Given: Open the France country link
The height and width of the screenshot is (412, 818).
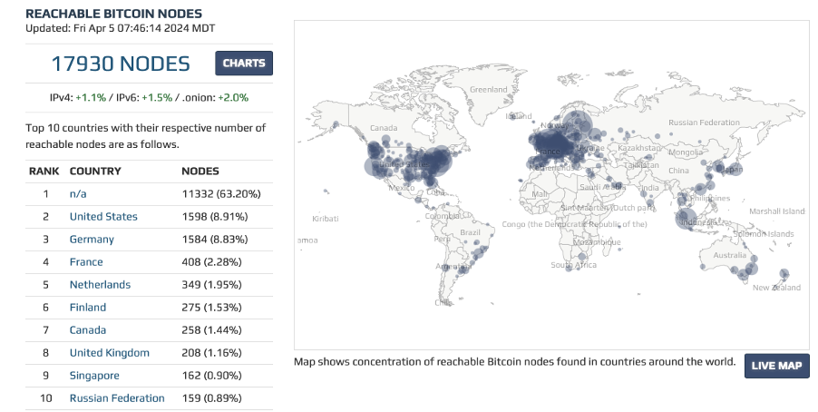Looking at the screenshot, I should click(86, 262).
